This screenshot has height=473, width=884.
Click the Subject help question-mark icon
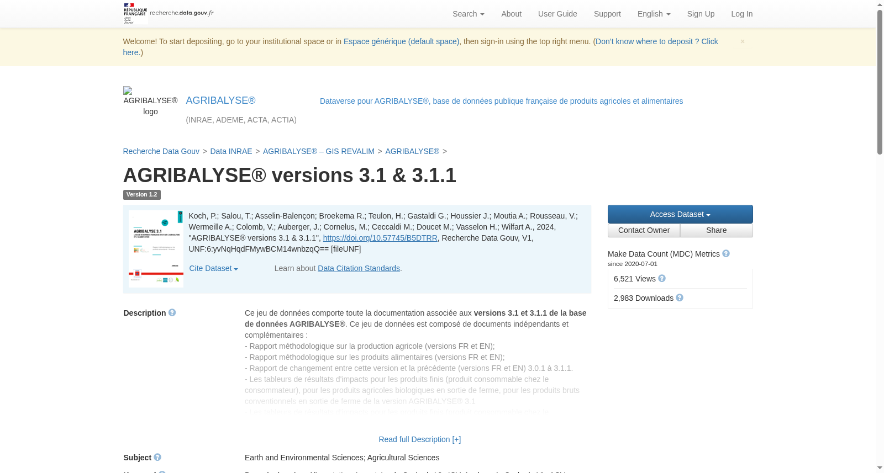pos(157,458)
